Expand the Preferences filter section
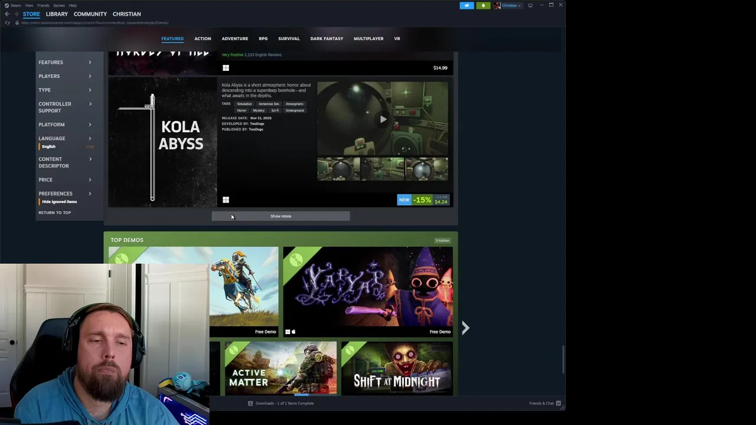756x425 pixels. pos(66,194)
